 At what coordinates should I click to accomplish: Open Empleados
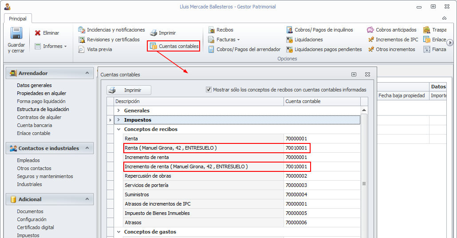[28, 160]
